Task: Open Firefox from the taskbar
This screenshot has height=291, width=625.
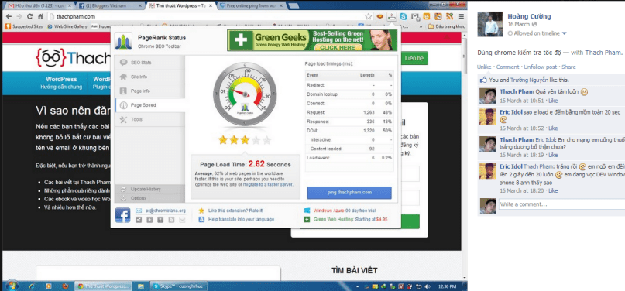Action: [64, 286]
